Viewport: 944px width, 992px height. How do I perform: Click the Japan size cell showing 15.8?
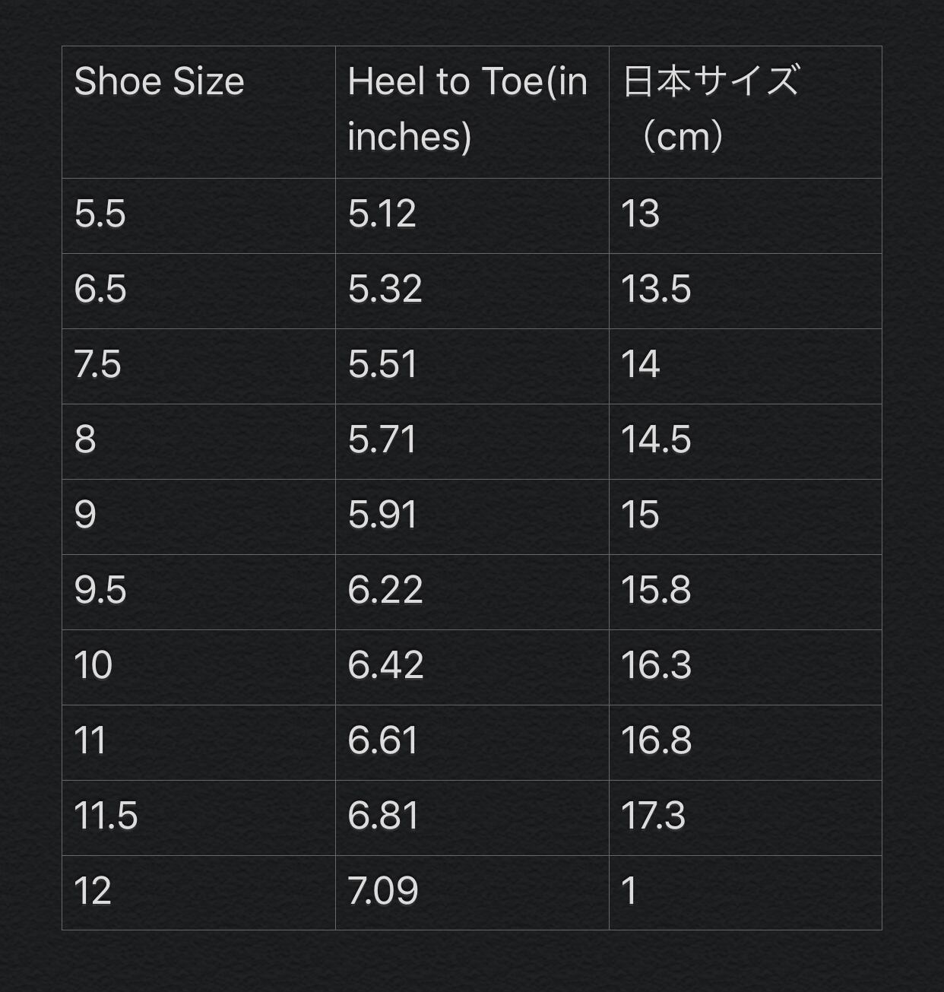(745, 592)
